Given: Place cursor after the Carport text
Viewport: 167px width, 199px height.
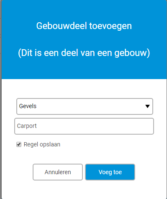Looking at the screenshot, I should pyautogui.click(x=37, y=126).
